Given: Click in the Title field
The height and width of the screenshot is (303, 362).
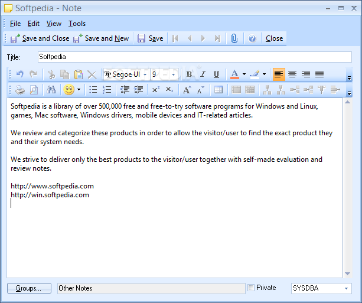Looking at the screenshot, I should (x=195, y=57).
